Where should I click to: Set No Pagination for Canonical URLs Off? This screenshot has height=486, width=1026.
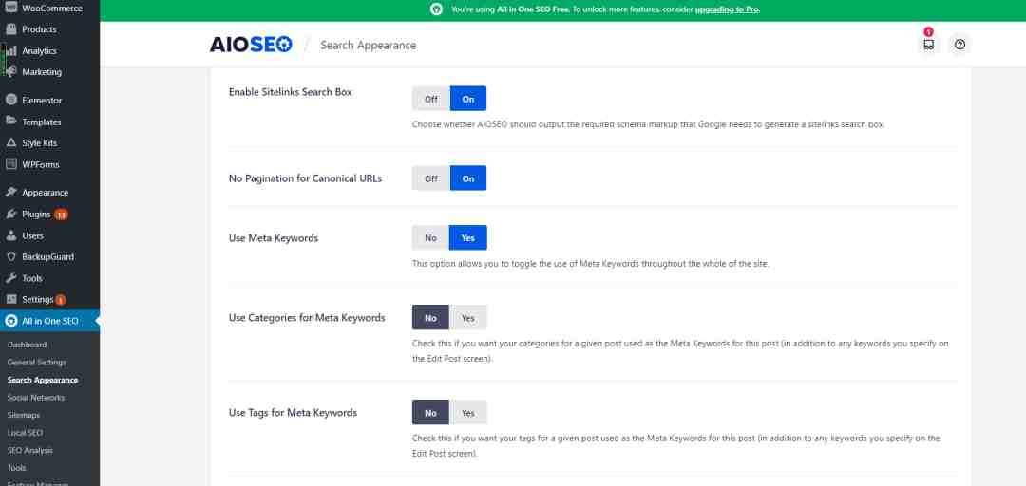(x=431, y=178)
